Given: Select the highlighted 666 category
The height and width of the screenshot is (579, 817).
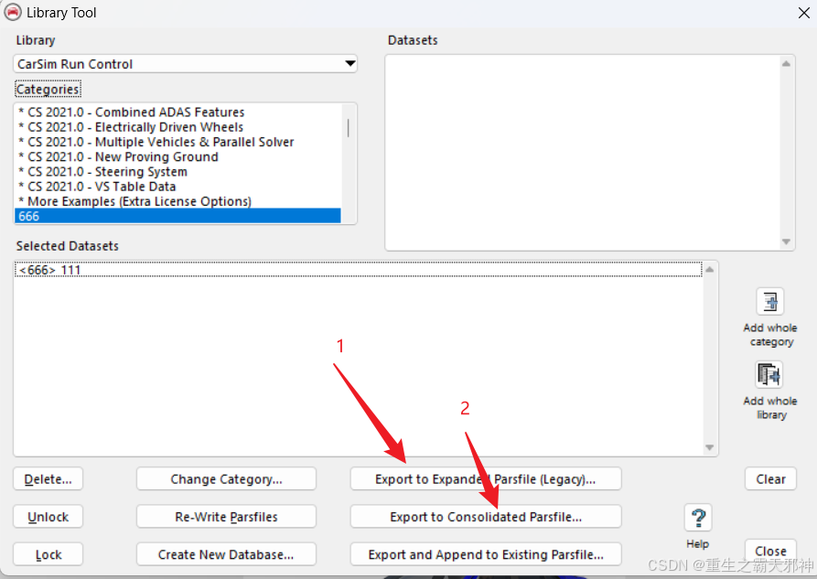Looking at the screenshot, I should [177, 216].
